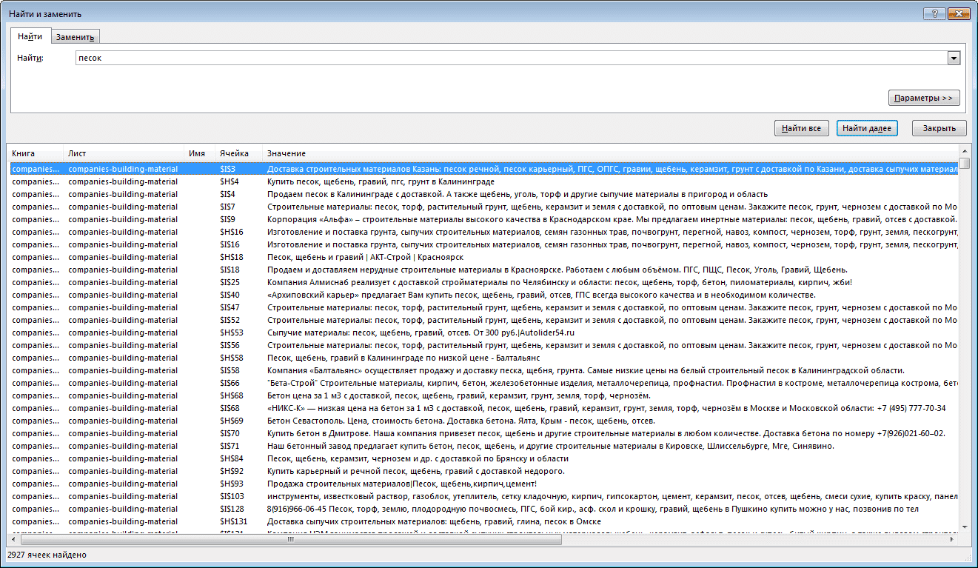Viewport: 978px width, 568px height.
Task: Select result starting '«НИКС-К» — низкая цена на бетон'
Action: [483, 408]
